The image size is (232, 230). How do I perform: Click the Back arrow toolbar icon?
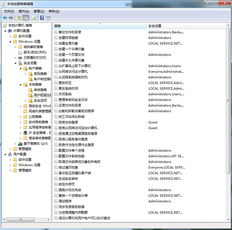pyautogui.click(x=5, y=18)
